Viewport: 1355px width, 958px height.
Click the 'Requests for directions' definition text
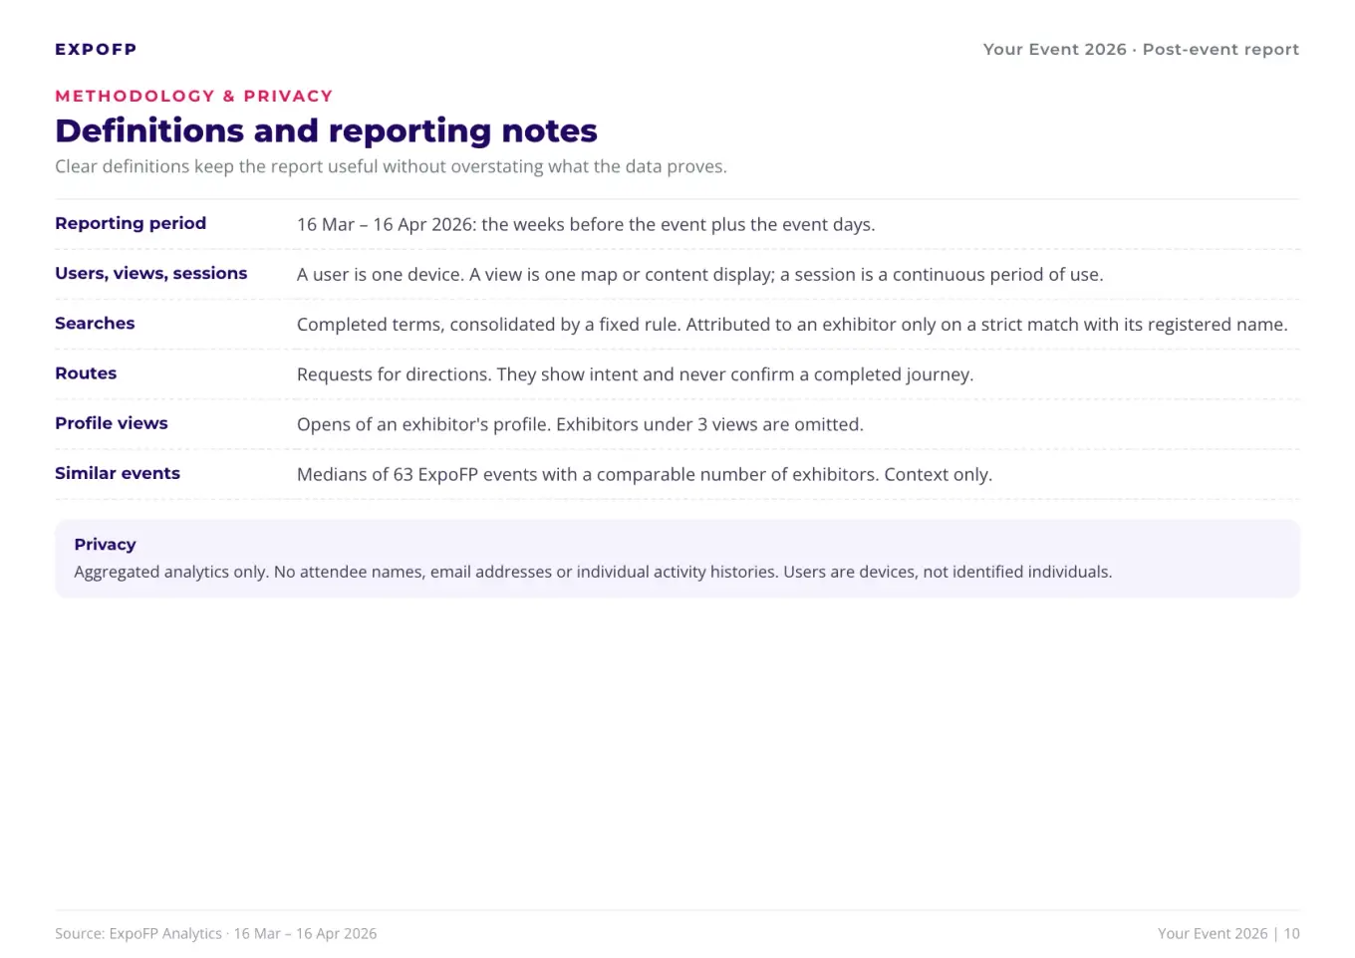point(635,374)
